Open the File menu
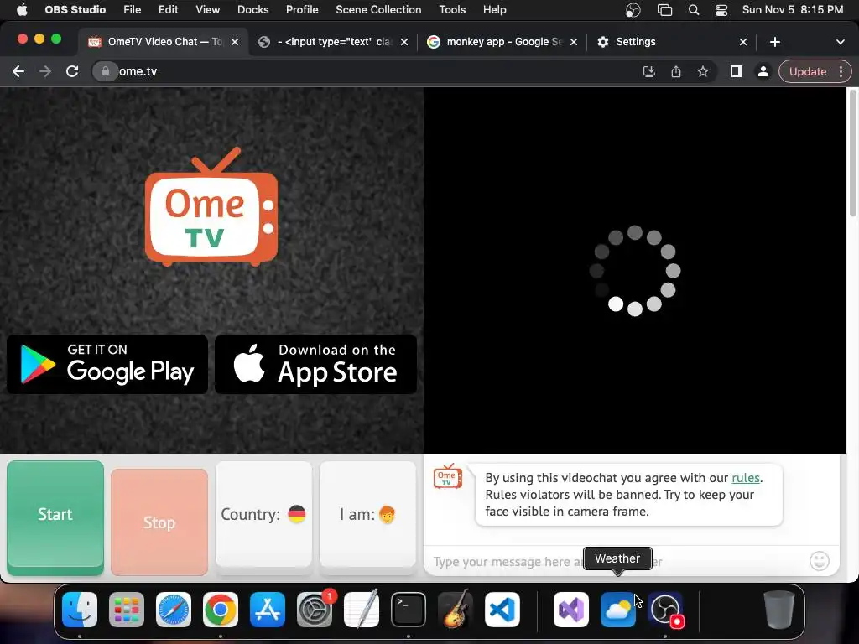The image size is (859, 644). (x=132, y=10)
